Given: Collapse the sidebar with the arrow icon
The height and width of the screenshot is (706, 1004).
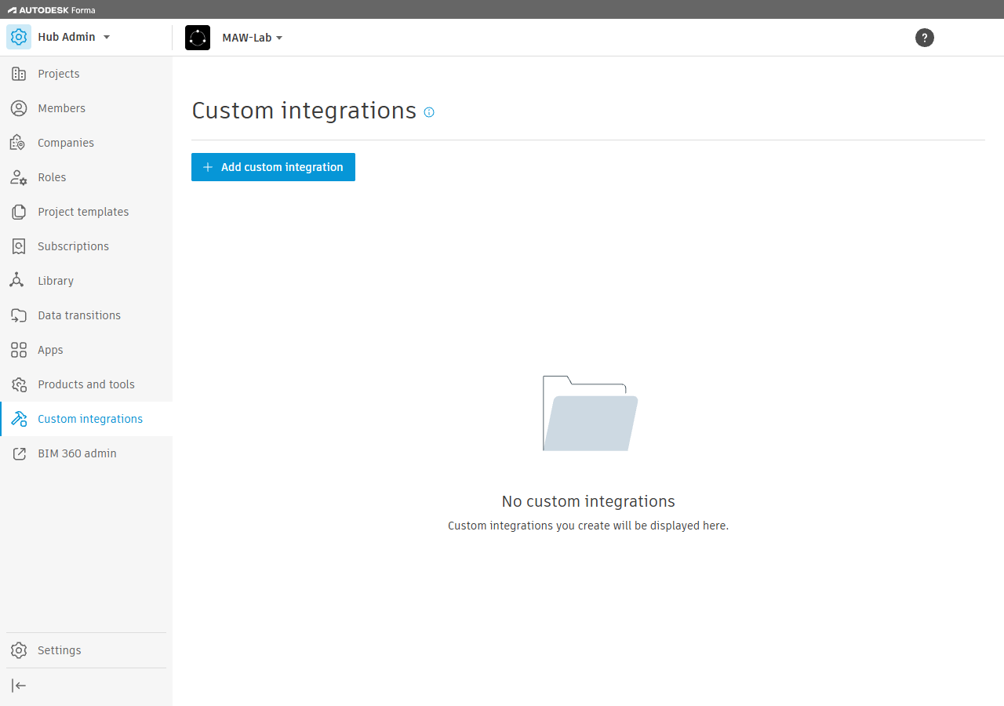Looking at the screenshot, I should coord(20,686).
